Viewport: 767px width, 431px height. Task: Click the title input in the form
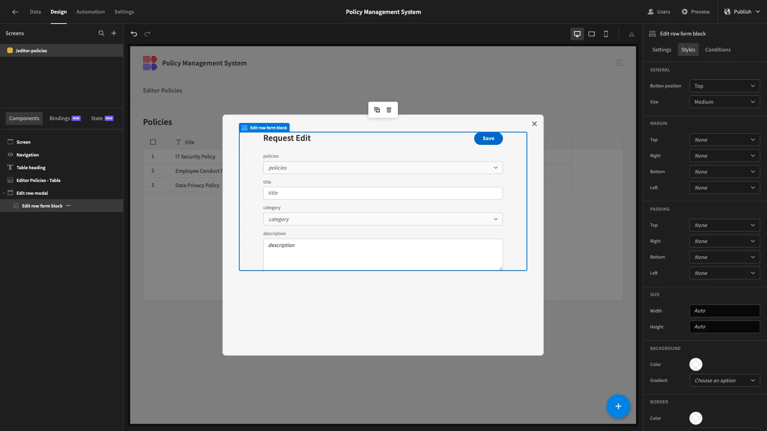(383, 193)
